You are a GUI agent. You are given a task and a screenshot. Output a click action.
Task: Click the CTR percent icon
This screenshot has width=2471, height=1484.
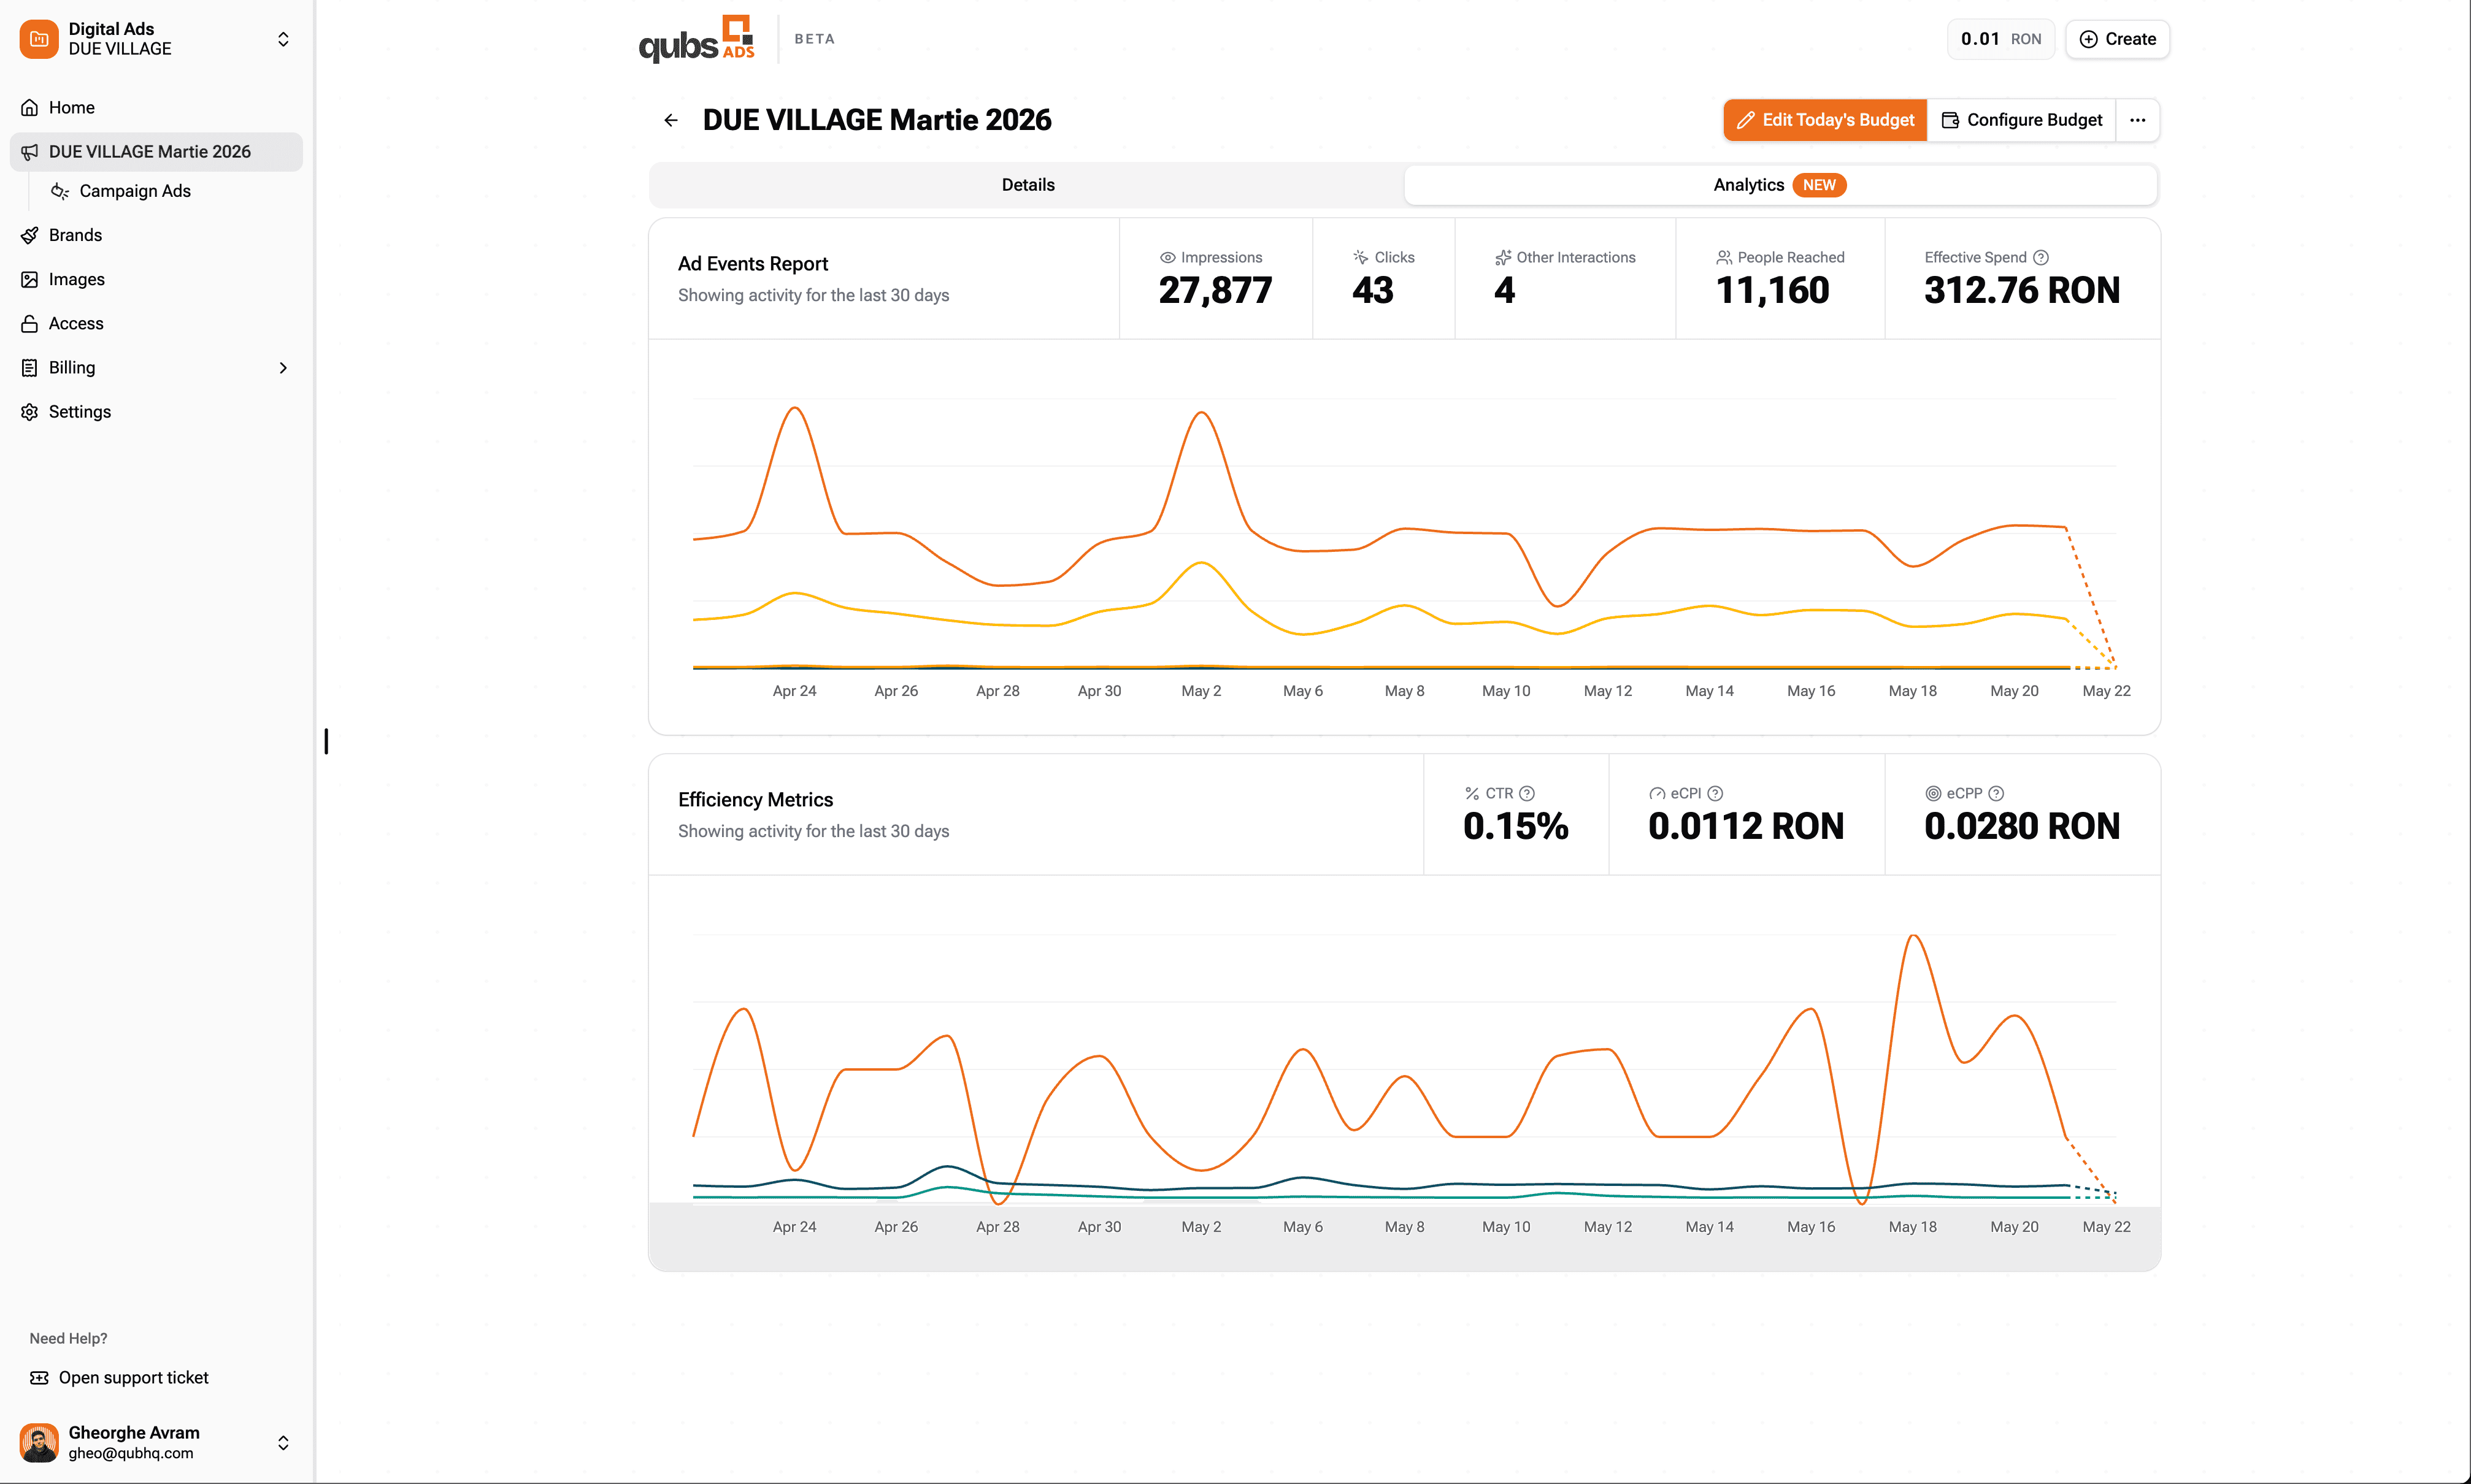coord(1472,793)
